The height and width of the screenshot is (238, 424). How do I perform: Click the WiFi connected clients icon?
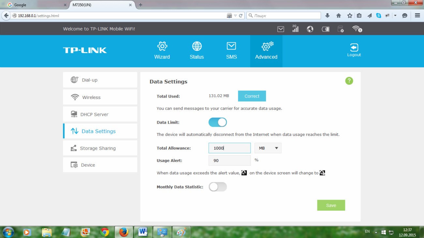click(x=357, y=29)
